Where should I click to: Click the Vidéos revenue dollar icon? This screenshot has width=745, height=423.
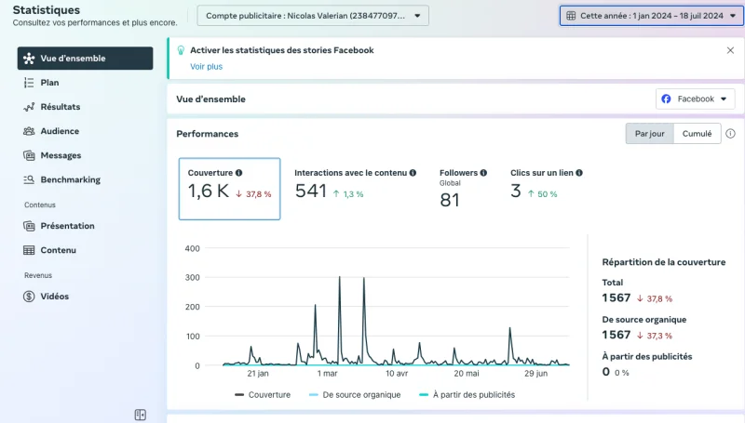[x=30, y=297]
